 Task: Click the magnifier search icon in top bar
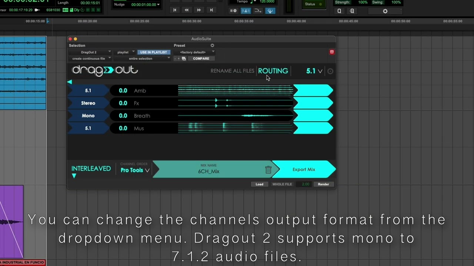click(x=339, y=11)
